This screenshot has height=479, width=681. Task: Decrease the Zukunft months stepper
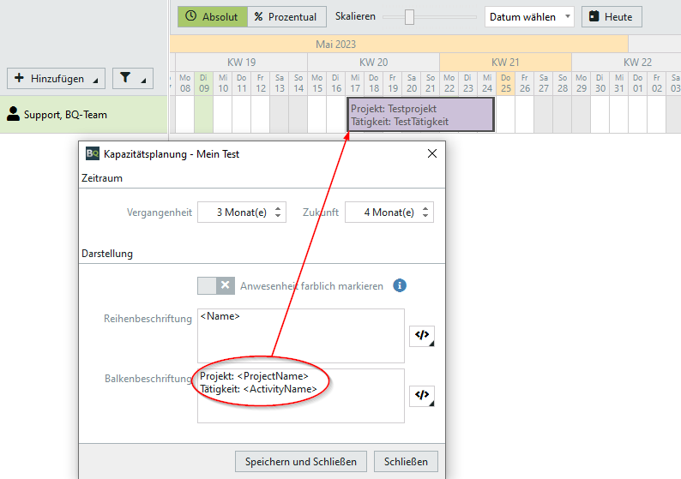click(426, 217)
